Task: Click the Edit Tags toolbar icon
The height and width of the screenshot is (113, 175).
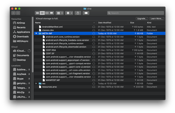Action: [86, 13]
